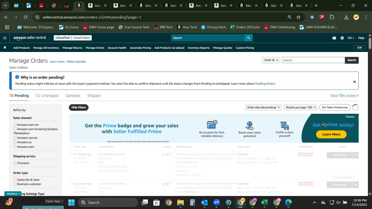Image resolution: width=372 pixels, height=209 pixels.
Task: Click the magnifier search button in Seller Central
Action: click(x=248, y=38)
